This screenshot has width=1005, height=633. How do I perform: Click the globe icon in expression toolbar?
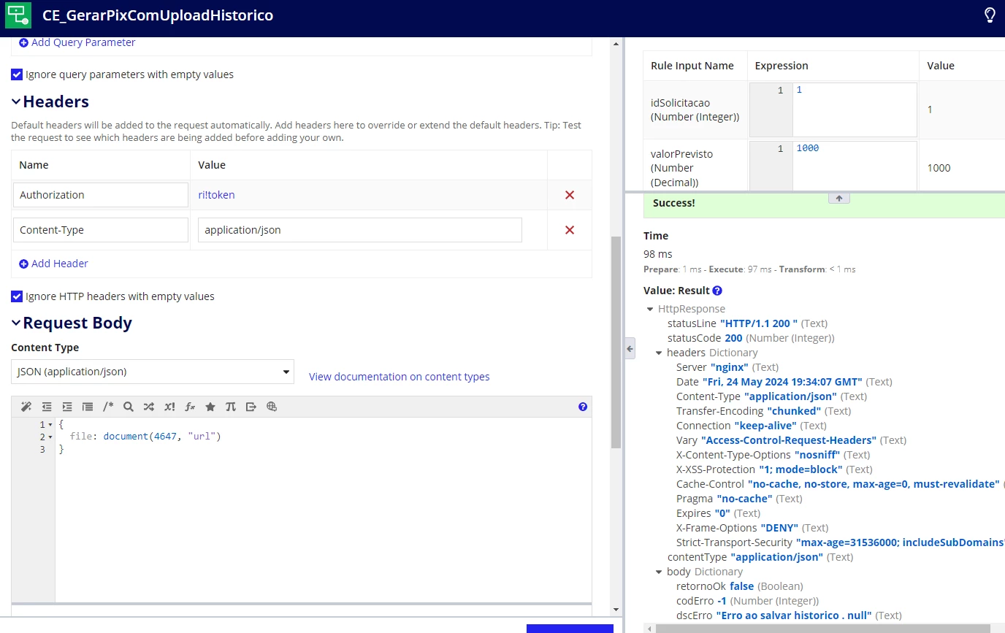(x=272, y=407)
